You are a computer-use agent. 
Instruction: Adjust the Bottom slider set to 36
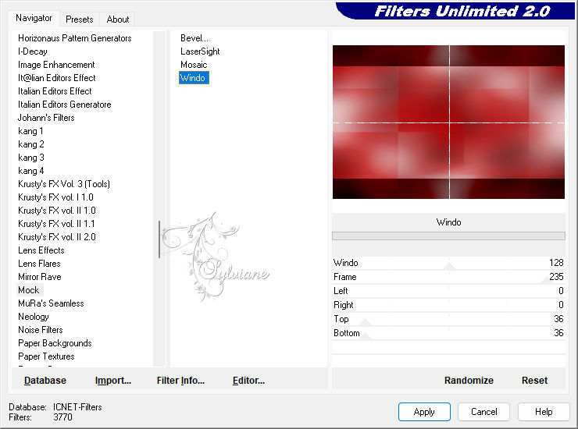click(x=448, y=333)
